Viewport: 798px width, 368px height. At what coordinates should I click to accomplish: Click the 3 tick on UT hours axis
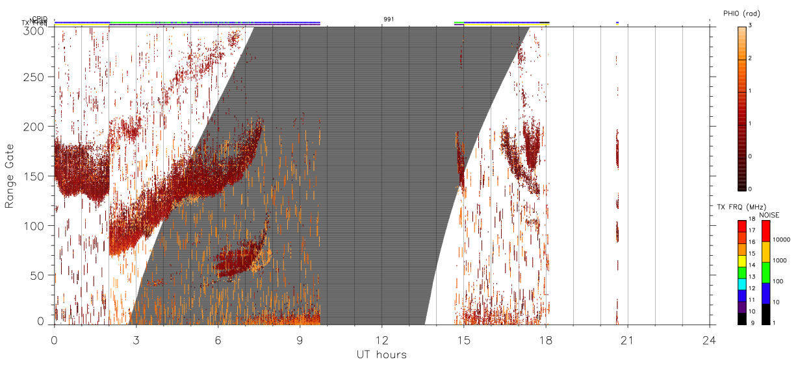point(136,339)
